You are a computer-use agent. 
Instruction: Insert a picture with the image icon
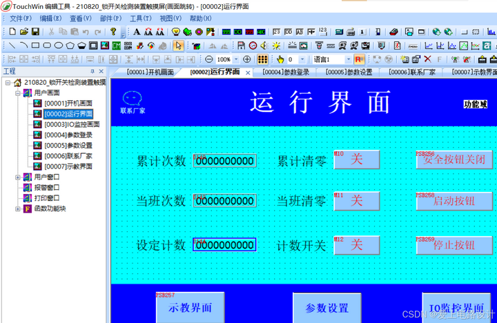click(x=105, y=46)
